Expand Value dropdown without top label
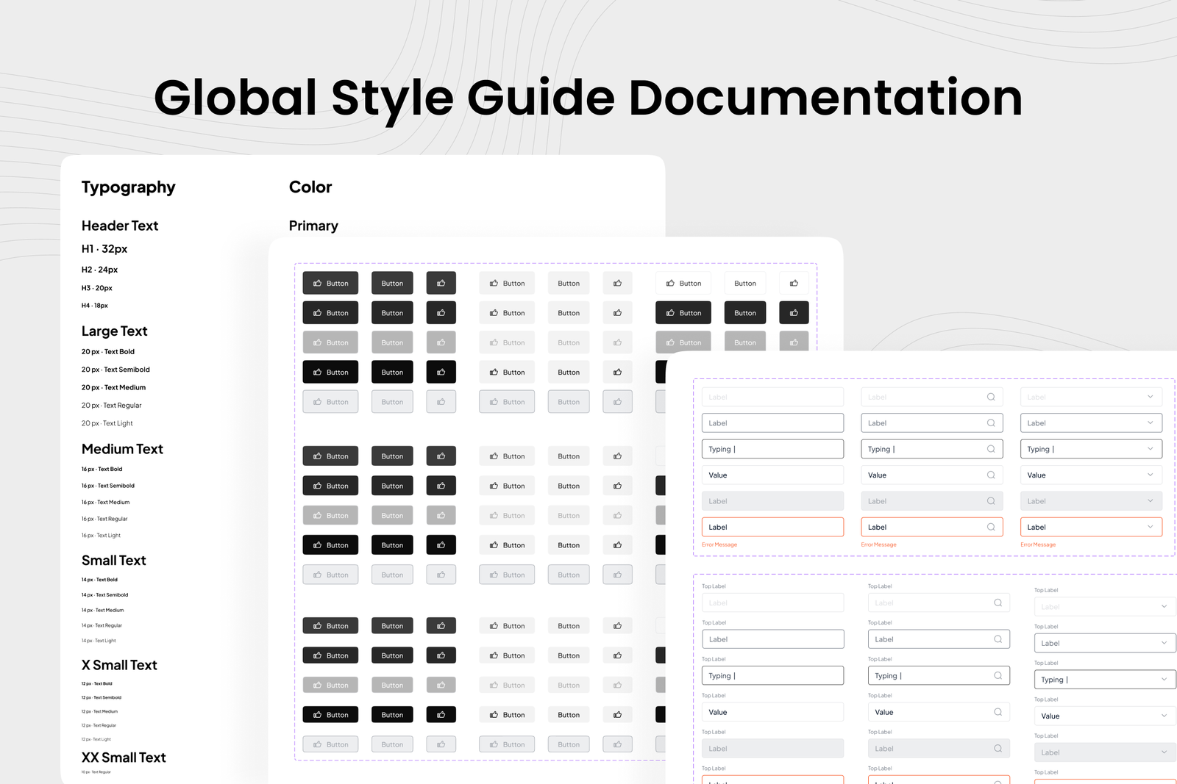The width and height of the screenshot is (1177, 784). coord(1091,475)
